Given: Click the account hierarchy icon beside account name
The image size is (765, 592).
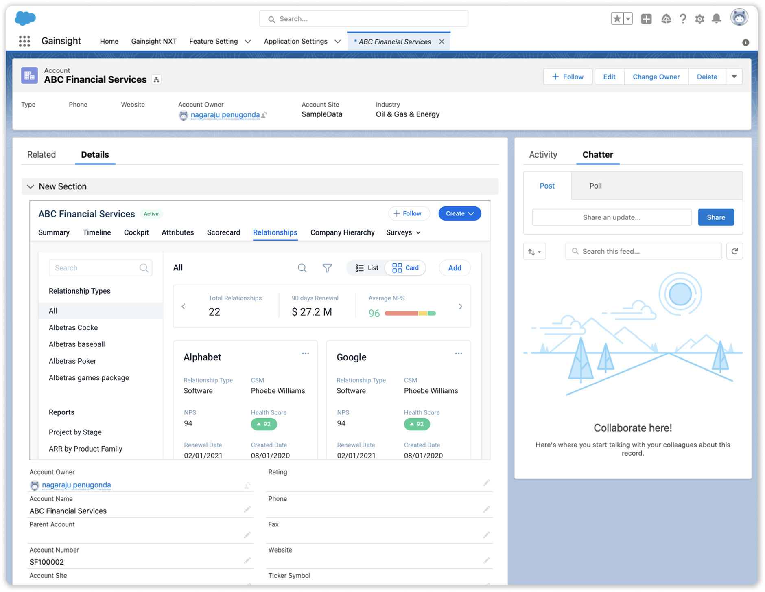Looking at the screenshot, I should tap(156, 80).
